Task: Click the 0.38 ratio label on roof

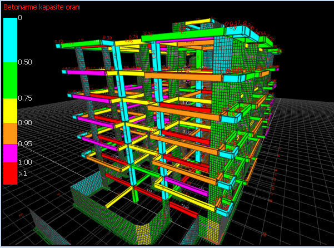Action: (107, 38)
